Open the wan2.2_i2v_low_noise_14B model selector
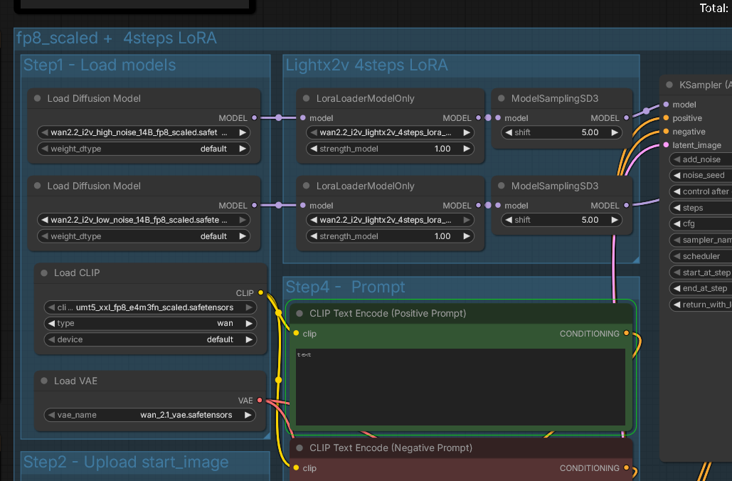The height and width of the screenshot is (481, 732). (143, 220)
